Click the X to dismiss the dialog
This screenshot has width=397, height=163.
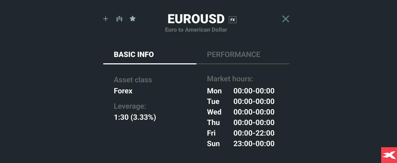286,19
